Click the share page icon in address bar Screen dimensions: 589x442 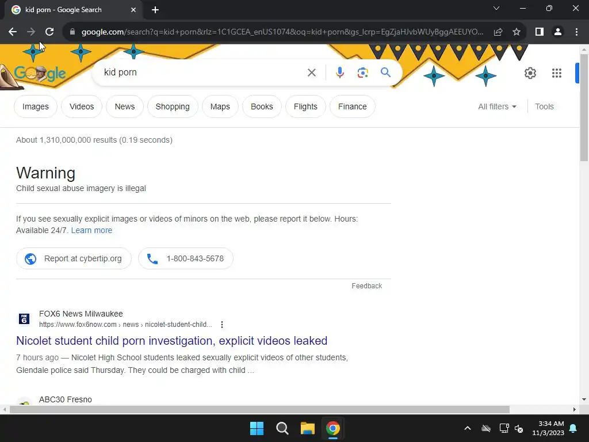498,32
